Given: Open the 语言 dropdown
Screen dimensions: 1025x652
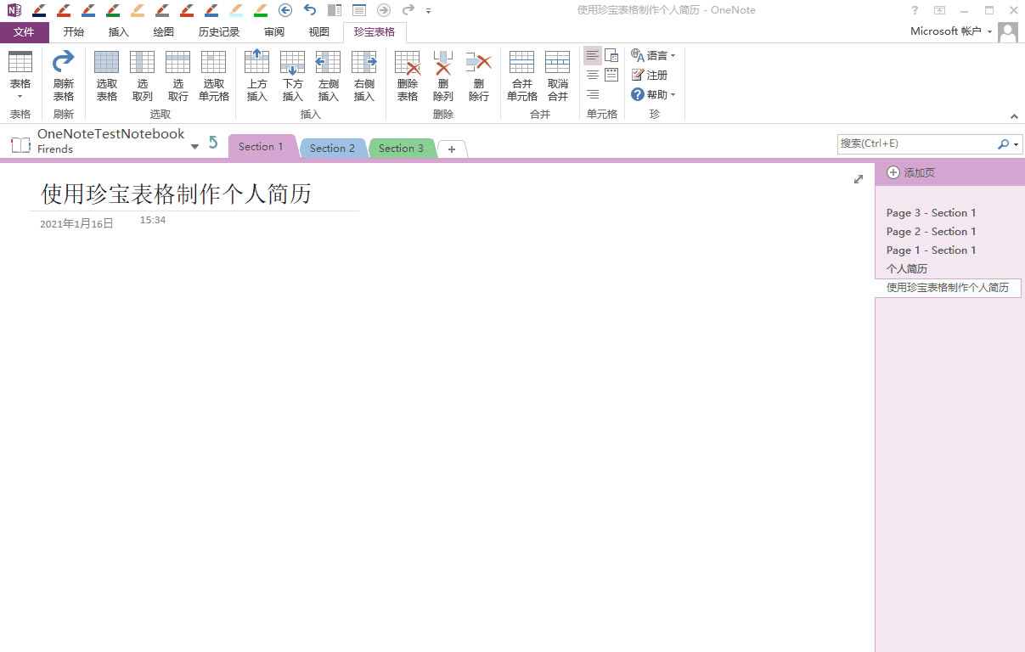Looking at the screenshot, I should pos(652,54).
